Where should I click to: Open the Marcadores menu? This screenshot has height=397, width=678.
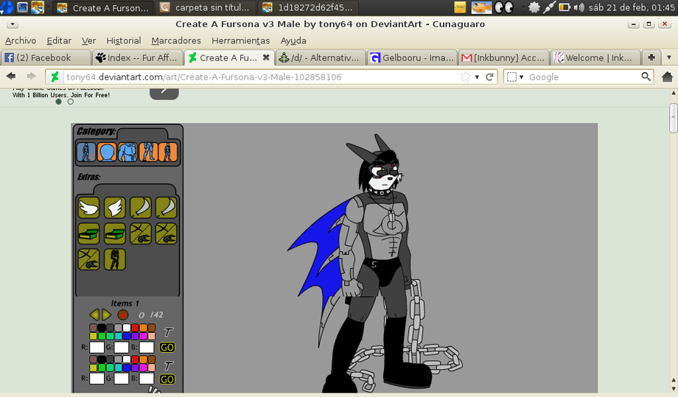[x=176, y=41]
